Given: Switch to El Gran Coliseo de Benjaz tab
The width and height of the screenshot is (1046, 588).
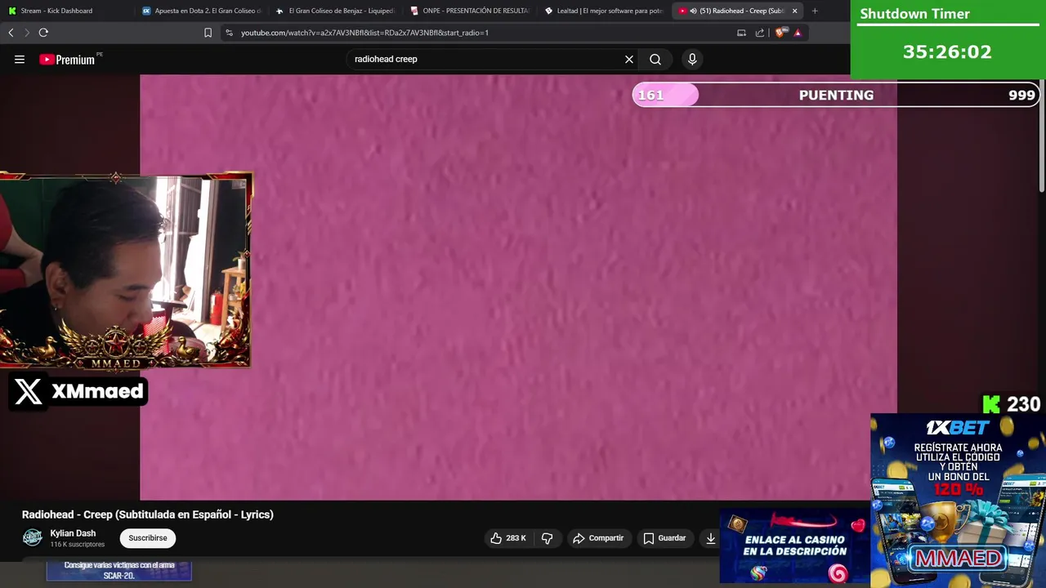Looking at the screenshot, I should [335, 11].
